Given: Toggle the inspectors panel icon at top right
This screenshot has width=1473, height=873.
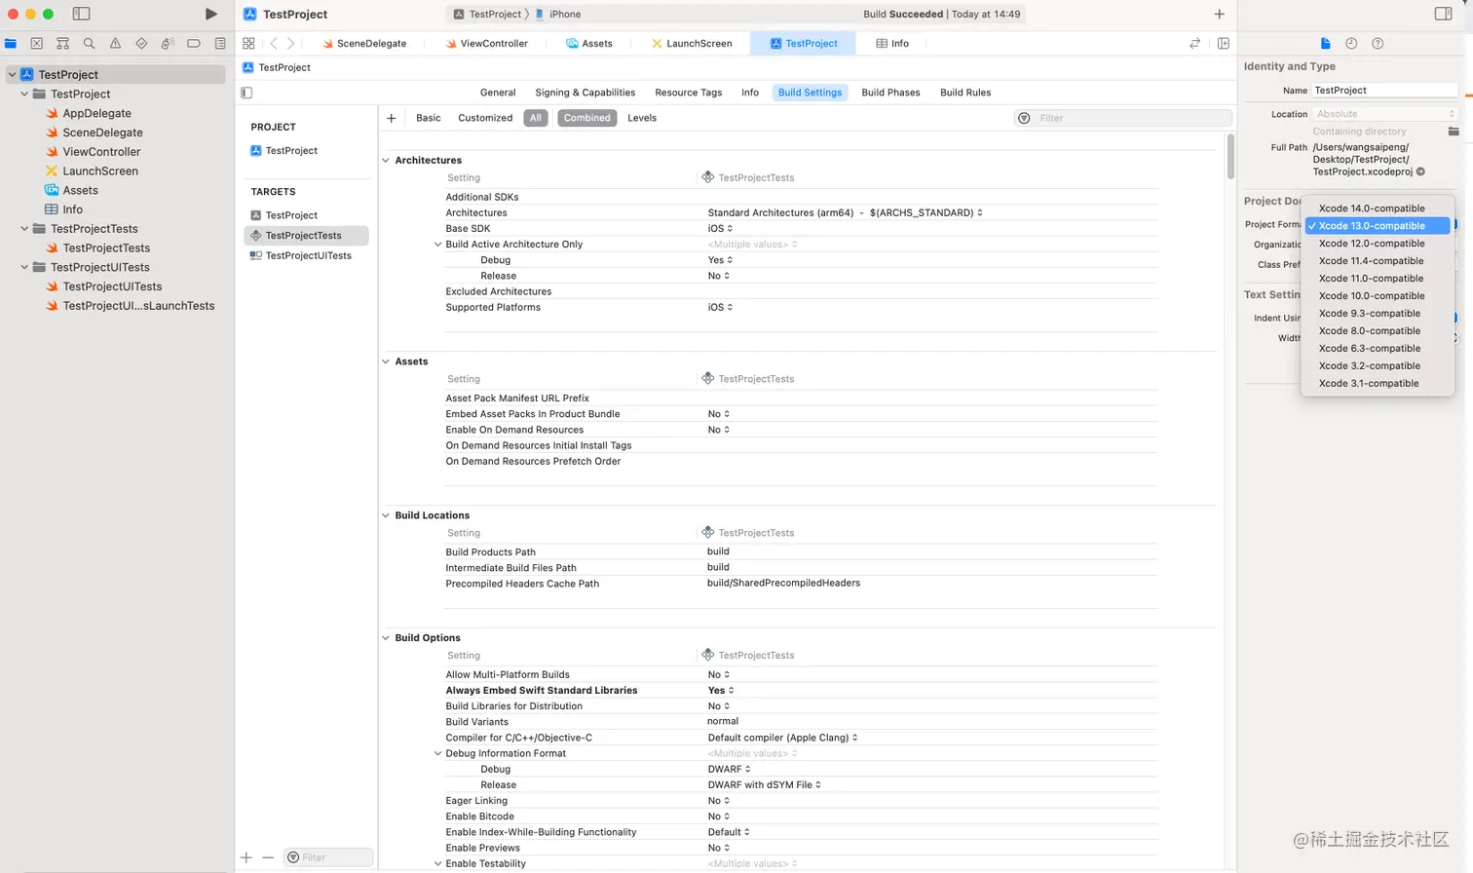Looking at the screenshot, I should pyautogui.click(x=1444, y=14).
